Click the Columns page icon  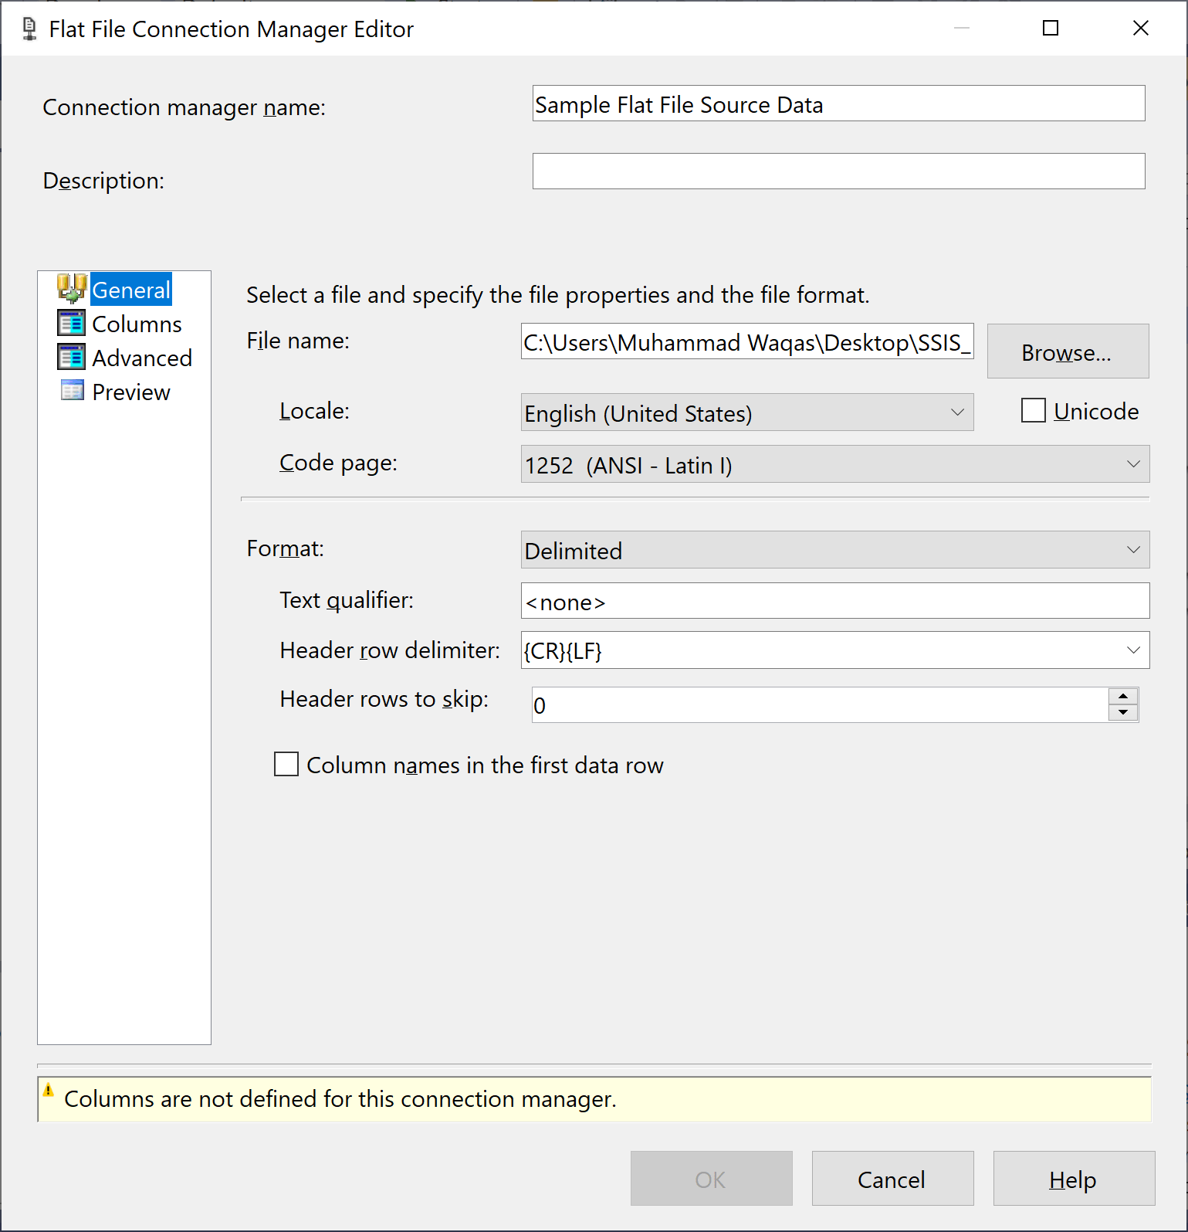click(x=72, y=323)
